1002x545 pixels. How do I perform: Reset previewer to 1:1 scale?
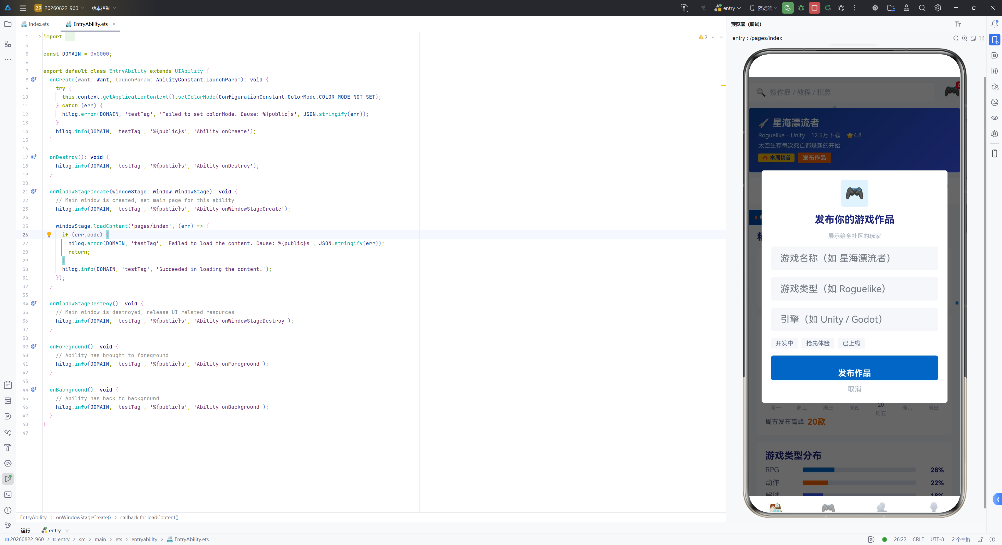click(x=982, y=38)
